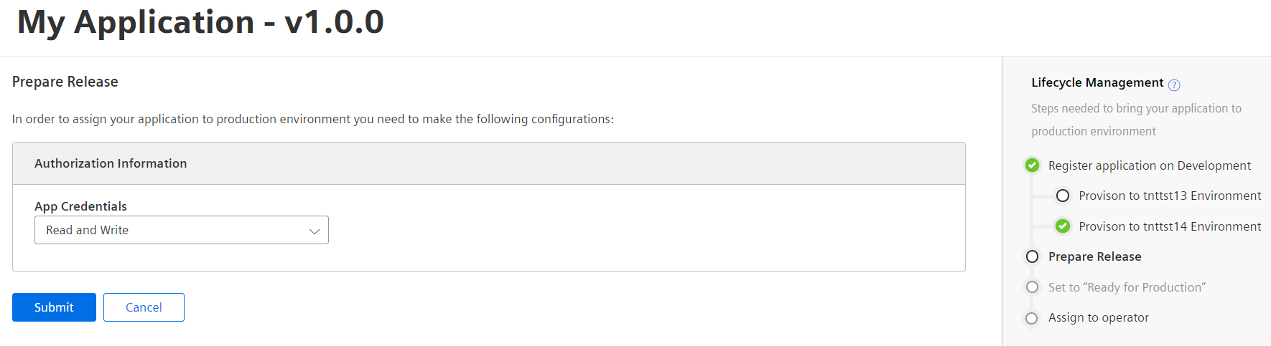This screenshot has height=346, width=1271.
Task: Select the Assign to operator step
Action: (x=1099, y=317)
